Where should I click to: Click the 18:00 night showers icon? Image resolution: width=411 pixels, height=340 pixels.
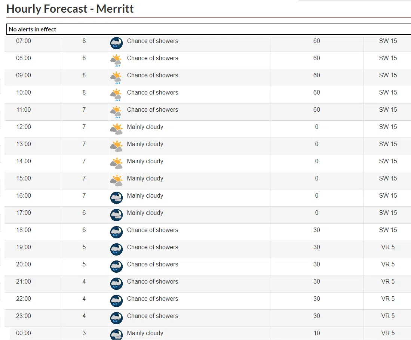(x=116, y=232)
